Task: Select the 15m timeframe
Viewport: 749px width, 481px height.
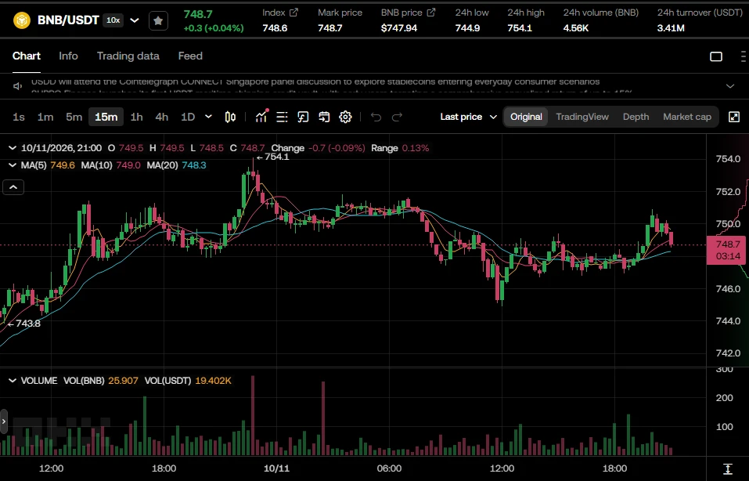Action: tap(106, 117)
